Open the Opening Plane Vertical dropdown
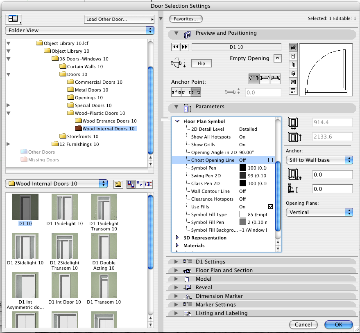The height and width of the screenshot is (333, 360). tap(319, 212)
